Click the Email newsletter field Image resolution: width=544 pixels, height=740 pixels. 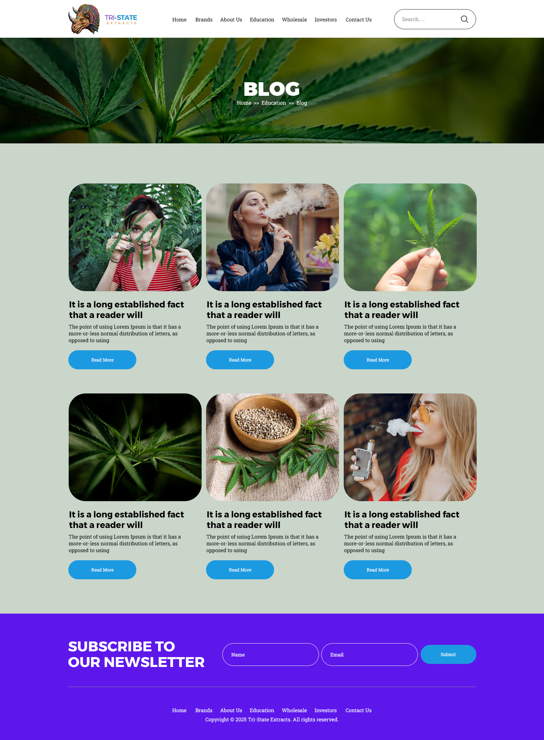coord(370,654)
